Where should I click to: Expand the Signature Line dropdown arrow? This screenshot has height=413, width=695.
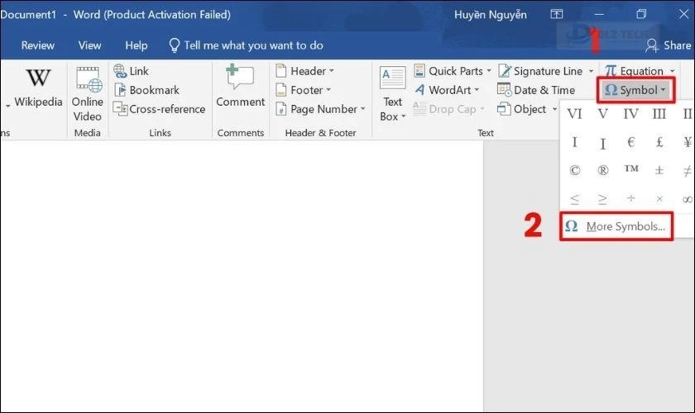tap(591, 71)
